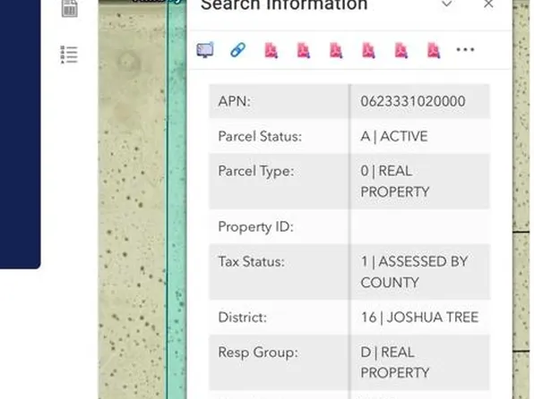Image resolution: width=534 pixels, height=399 pixels.
Task: Click the blue chain link icon
Action: point(237,50)
